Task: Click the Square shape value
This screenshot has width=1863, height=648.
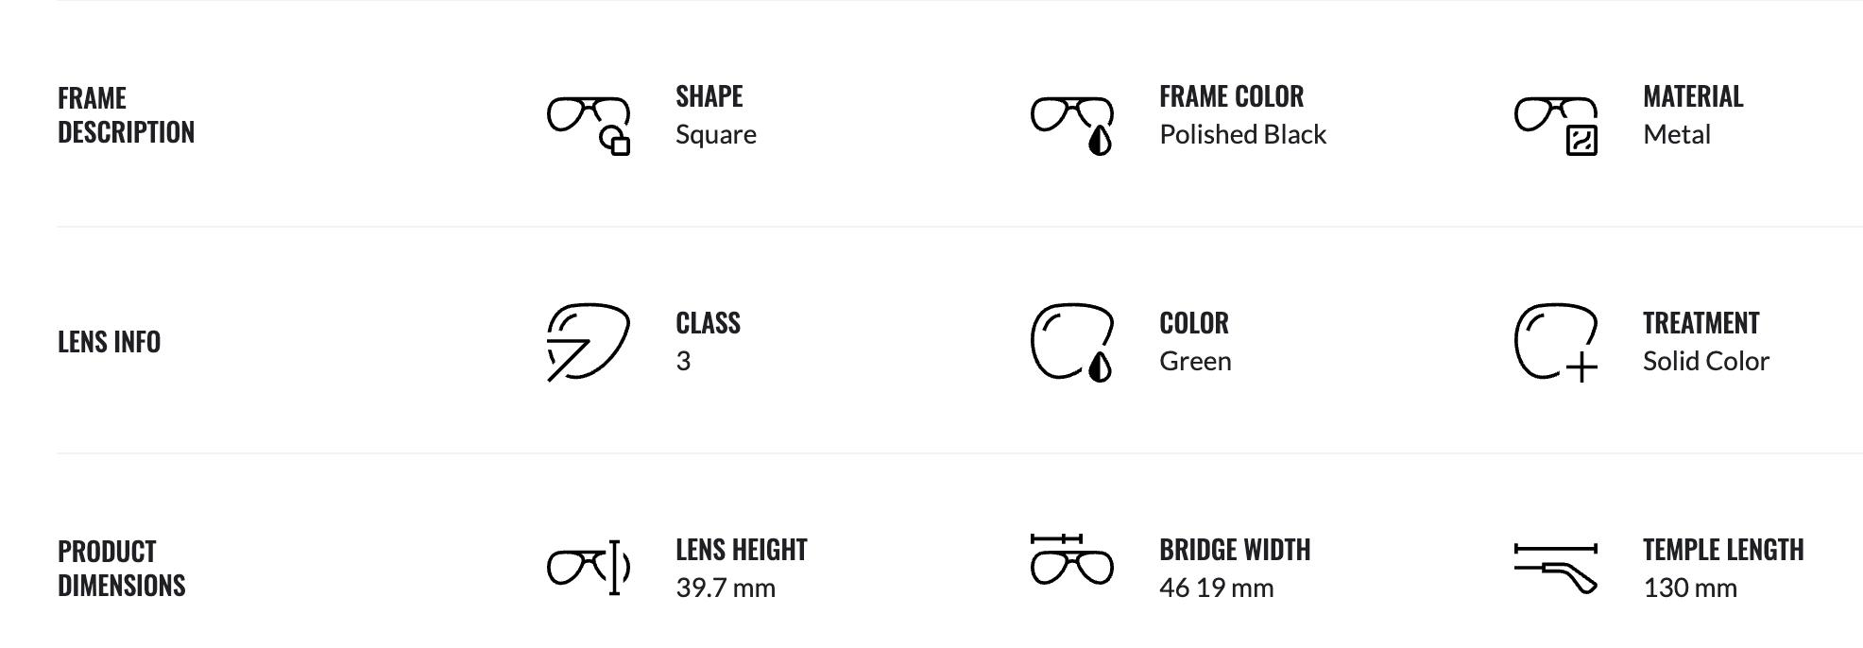Action: pyautogui.click(x=715, y=135)
